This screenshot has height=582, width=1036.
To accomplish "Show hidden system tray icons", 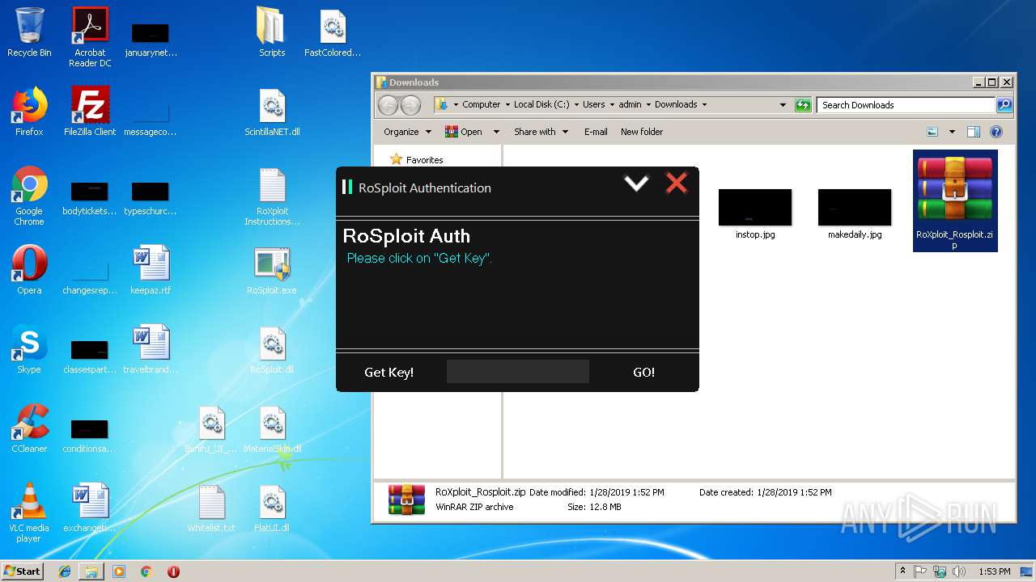I will tap(903, 571).
